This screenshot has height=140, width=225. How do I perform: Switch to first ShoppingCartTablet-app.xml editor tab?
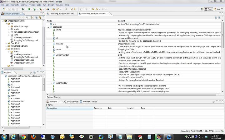62,14
